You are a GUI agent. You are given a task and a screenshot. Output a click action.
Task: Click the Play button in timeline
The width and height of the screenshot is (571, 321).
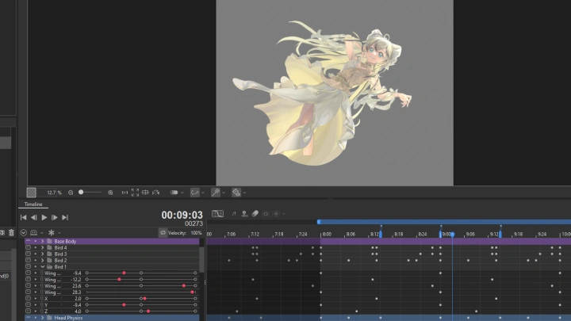[x=44, y=217]
